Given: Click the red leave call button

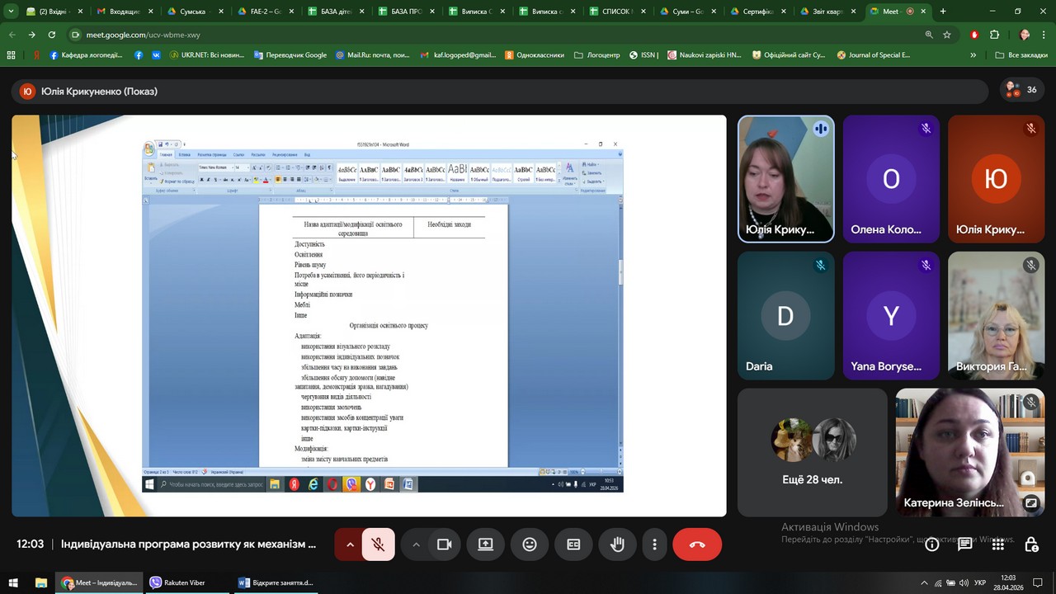Looking at the screenshot, I should coord(697,544).
